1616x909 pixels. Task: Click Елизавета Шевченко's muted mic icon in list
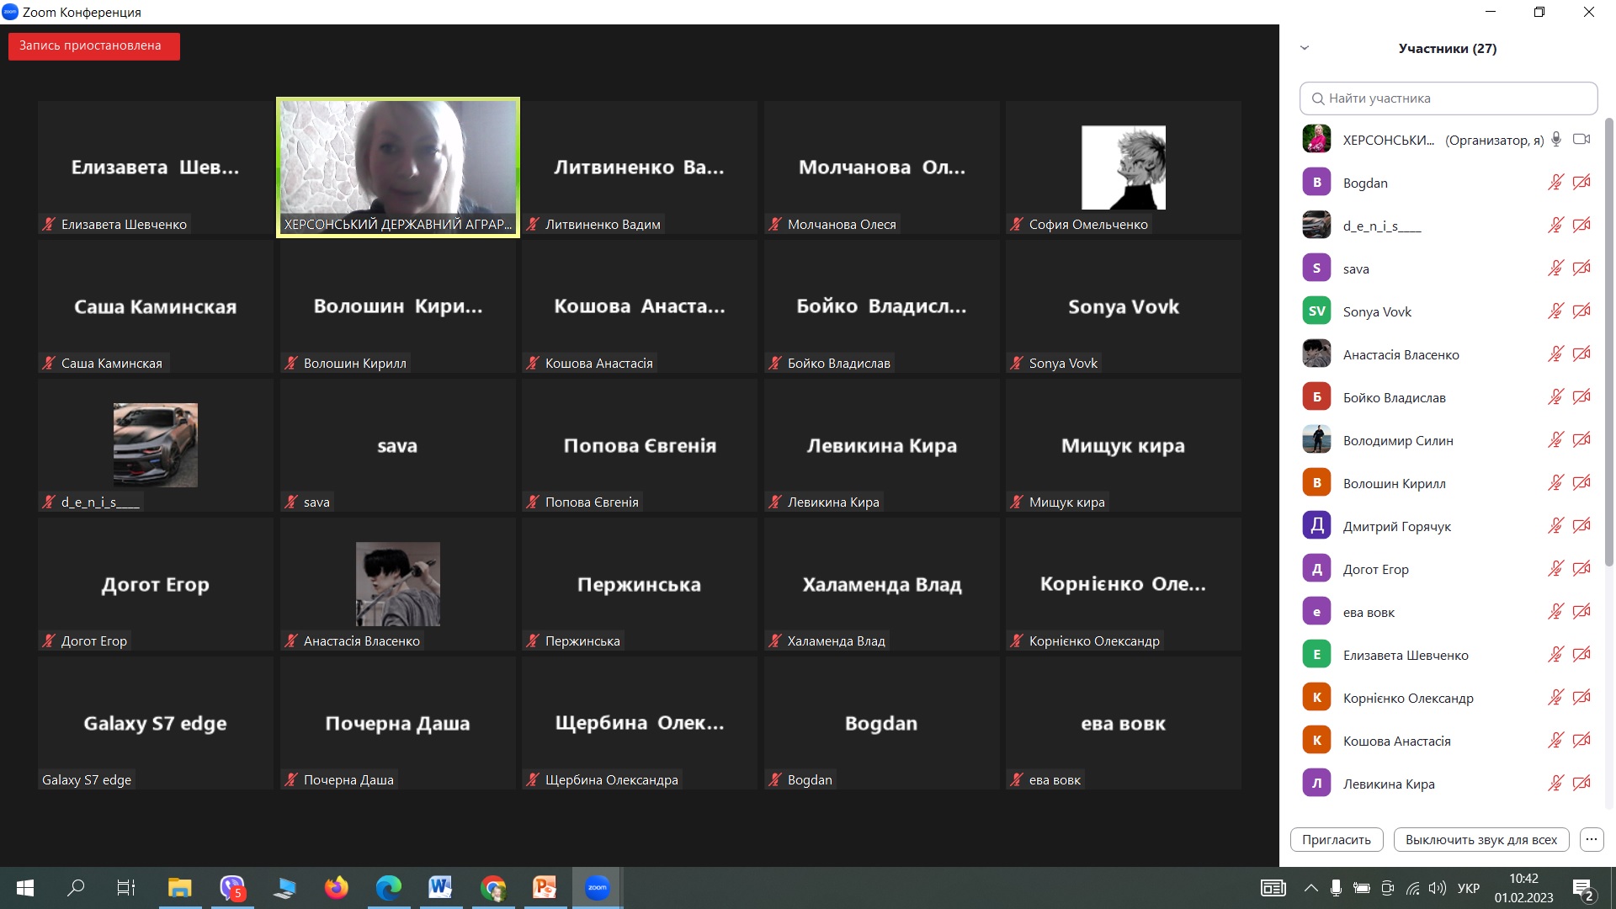click(x=1555, y=655)
